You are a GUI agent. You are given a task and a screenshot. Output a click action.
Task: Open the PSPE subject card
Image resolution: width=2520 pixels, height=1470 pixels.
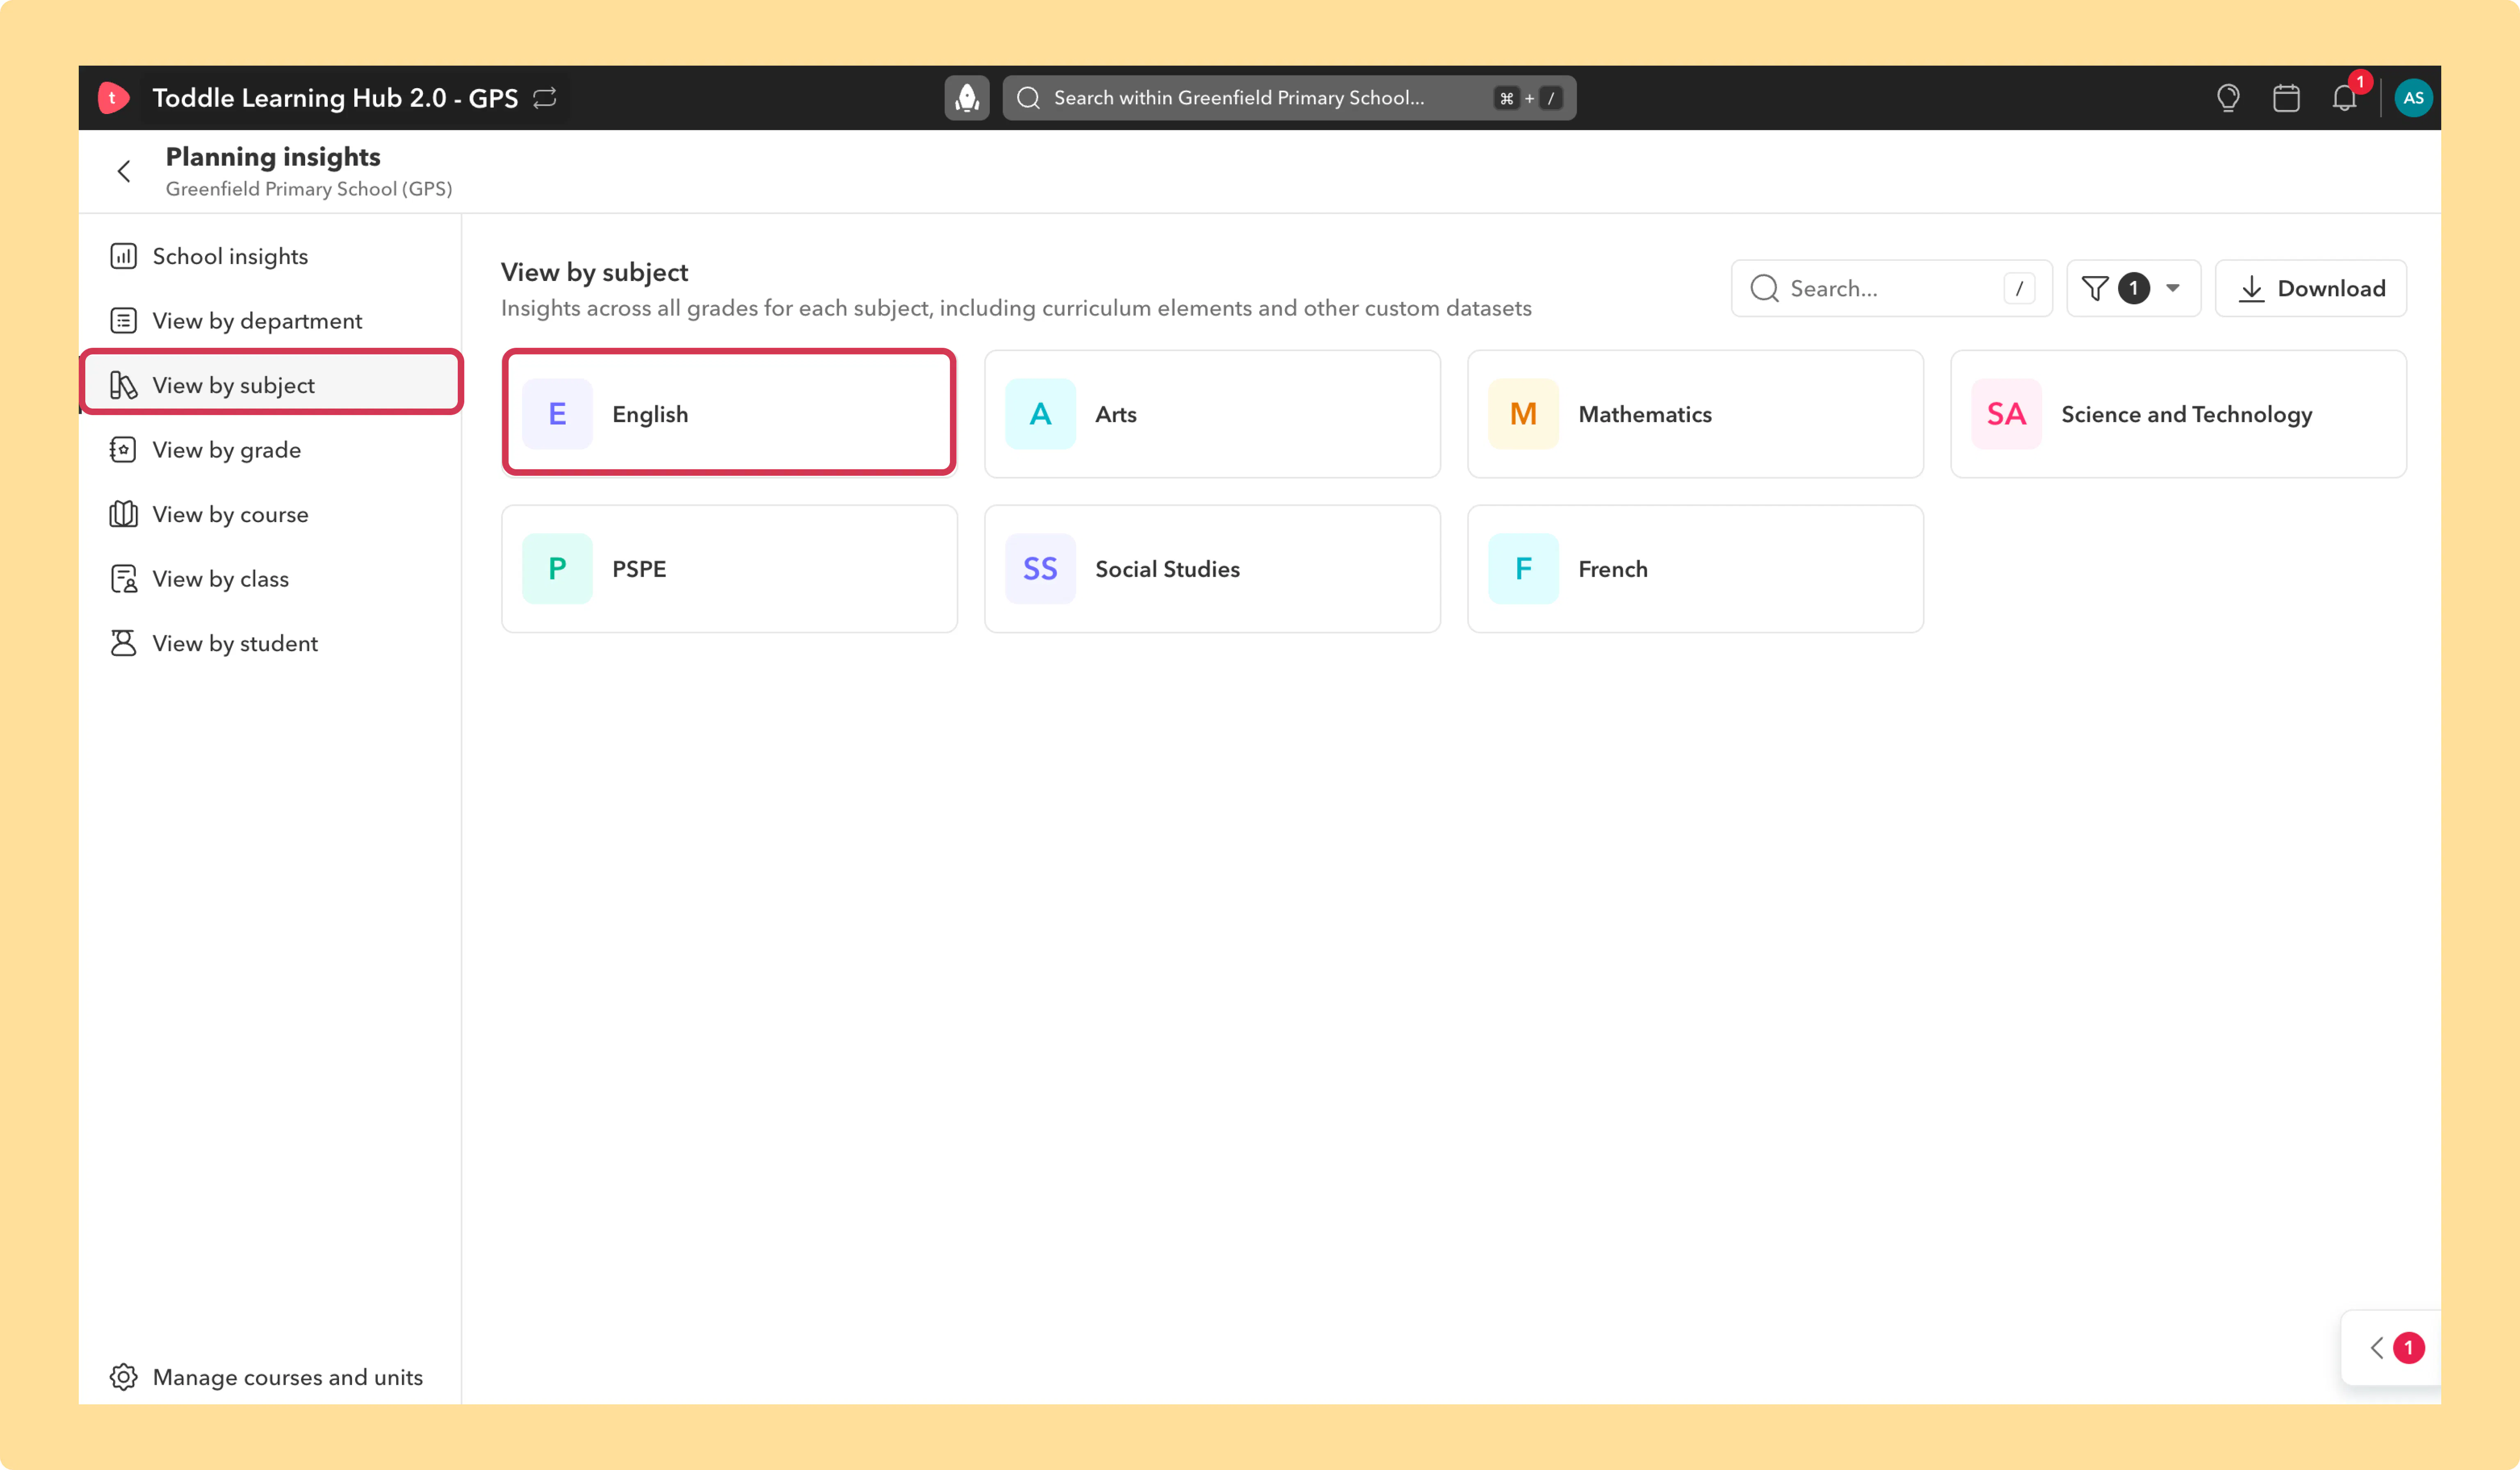click(729, 569)
